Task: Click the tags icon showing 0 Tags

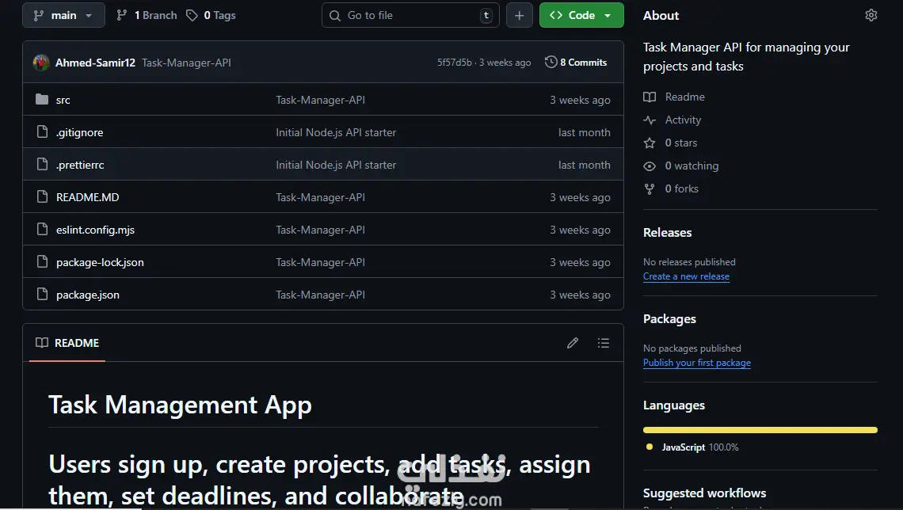Action: (x=192, y=15)
